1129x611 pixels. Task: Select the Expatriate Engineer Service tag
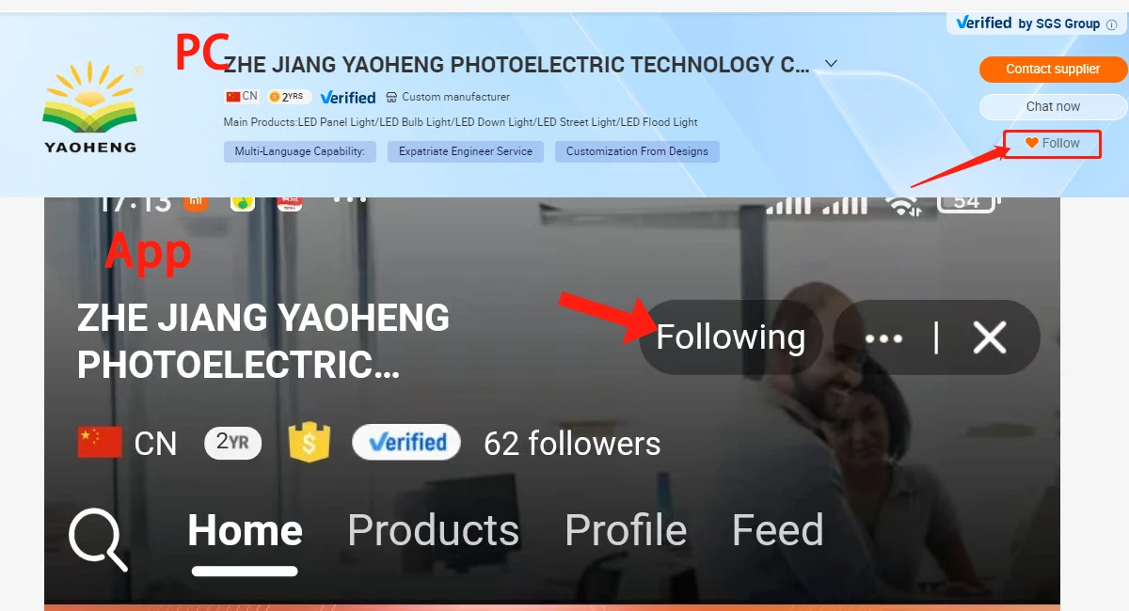tap(466, 151)
